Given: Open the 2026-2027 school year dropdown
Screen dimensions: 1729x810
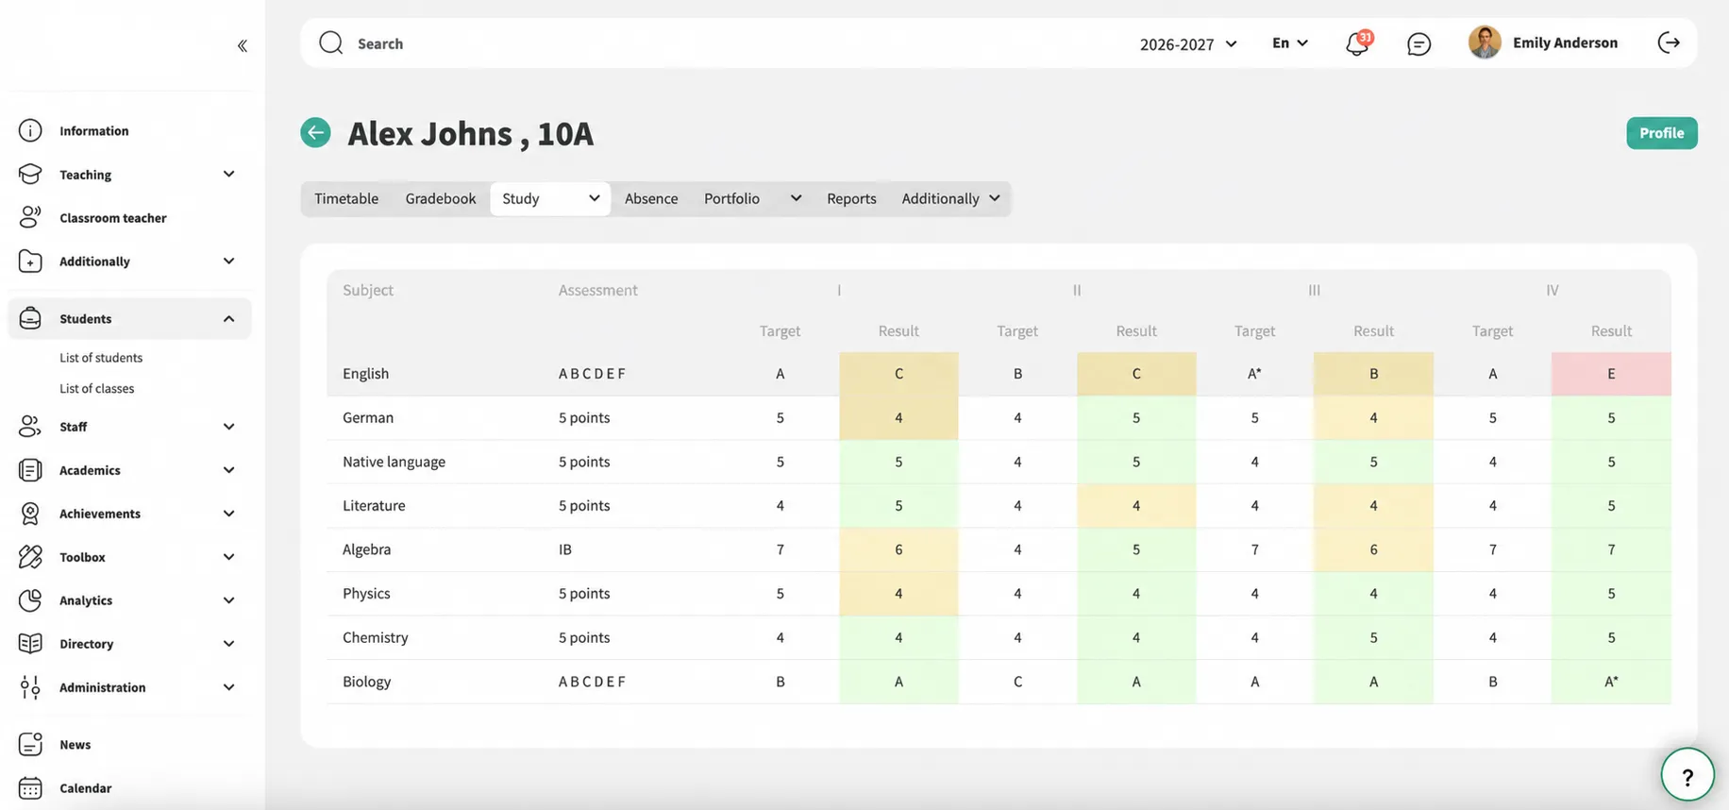Looking at the screenshot, I should click(x=1188, y=43).
